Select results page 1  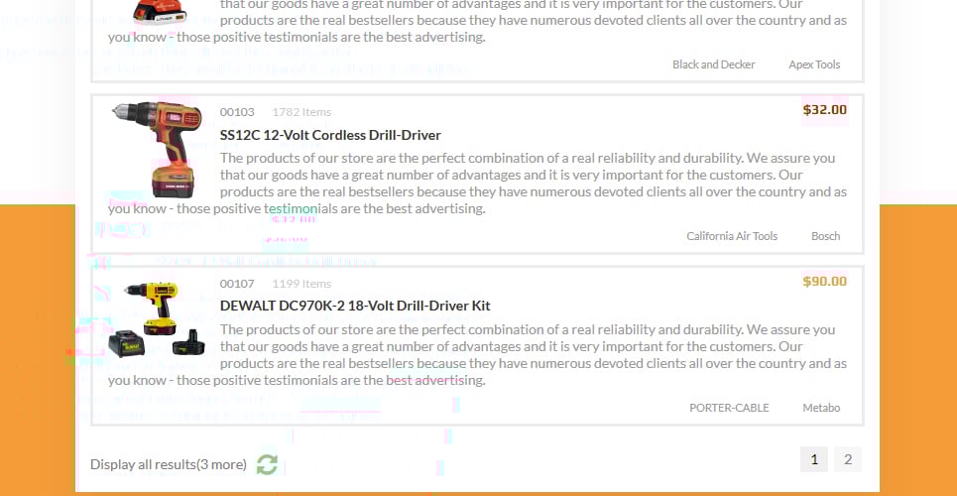coord(814,460)
